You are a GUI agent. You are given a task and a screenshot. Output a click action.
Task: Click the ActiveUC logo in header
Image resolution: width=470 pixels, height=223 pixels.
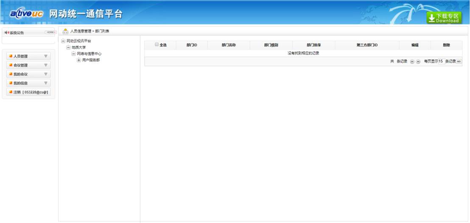(26, 14)
